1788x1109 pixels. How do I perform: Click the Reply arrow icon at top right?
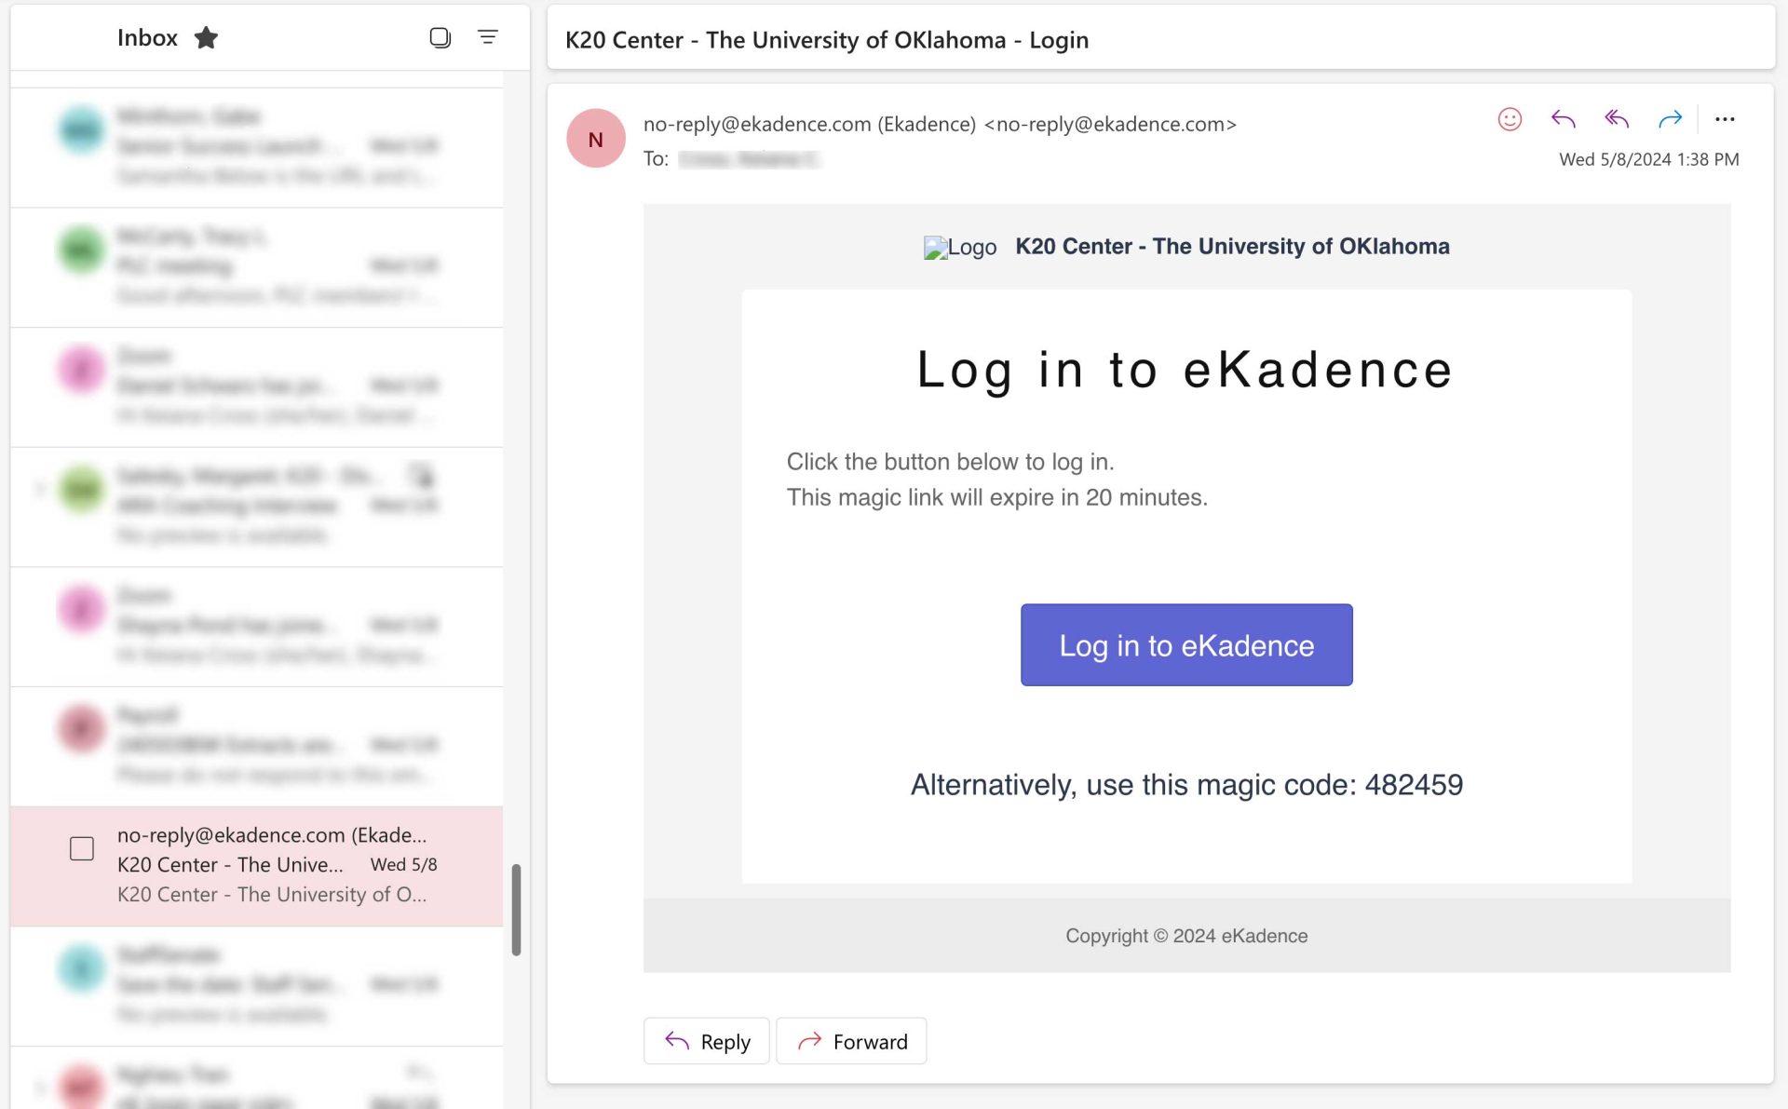click(x=1564, y=119)
